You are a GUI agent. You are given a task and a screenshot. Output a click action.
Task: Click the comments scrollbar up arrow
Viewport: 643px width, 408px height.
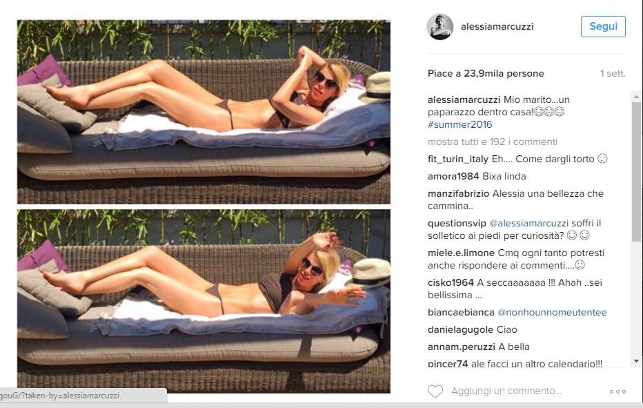coord(636,97)
